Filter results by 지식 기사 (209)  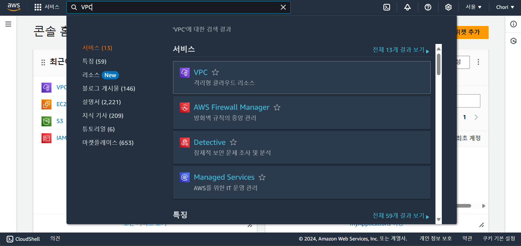103,116
